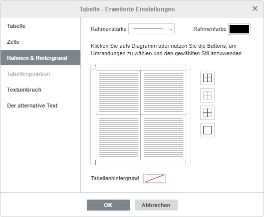This screenshot has height=217, width=264.
Task: Open the Tabellenposition section
Action: pyautogui.click(x=40, y=74)
